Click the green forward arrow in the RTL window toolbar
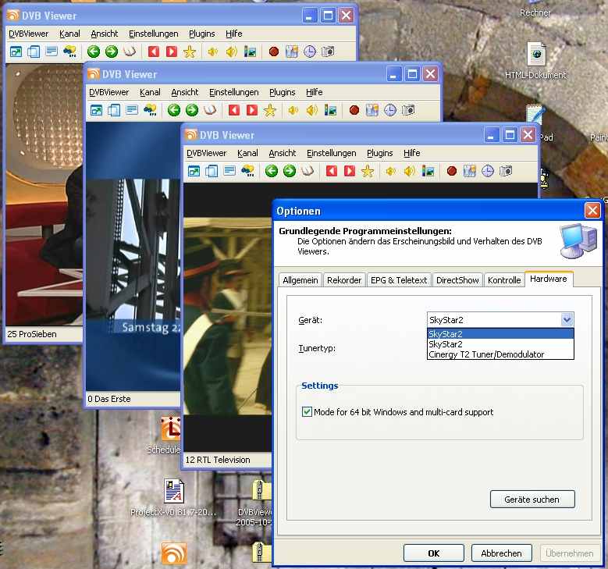 pyautogui.click(x=290, y=171)
